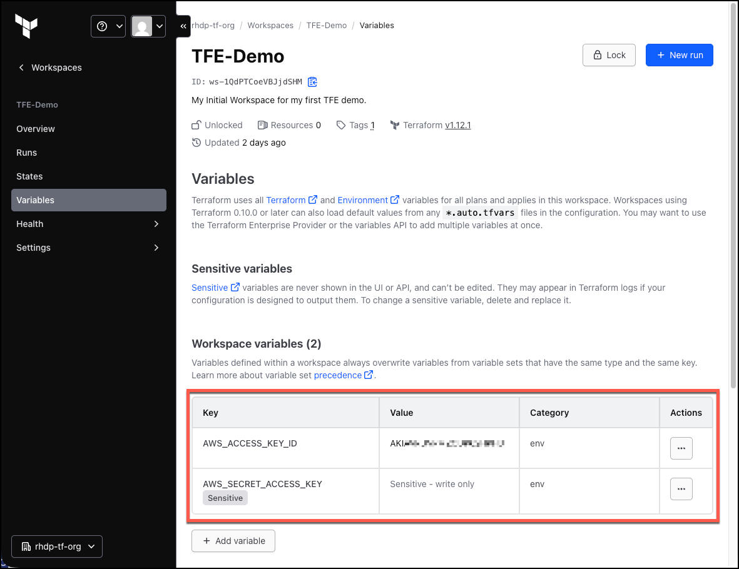Click the env category of AWS_ACCESS_KEY_ID
Image resolution: width=739 pixels, height=569 pixels.
[x=537, y=443]
